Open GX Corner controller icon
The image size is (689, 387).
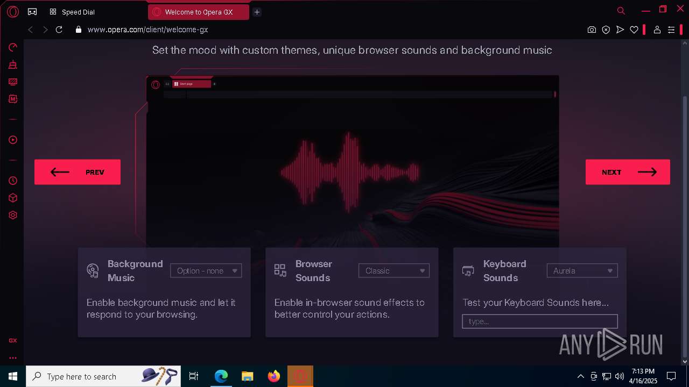(x=32, y=12)
